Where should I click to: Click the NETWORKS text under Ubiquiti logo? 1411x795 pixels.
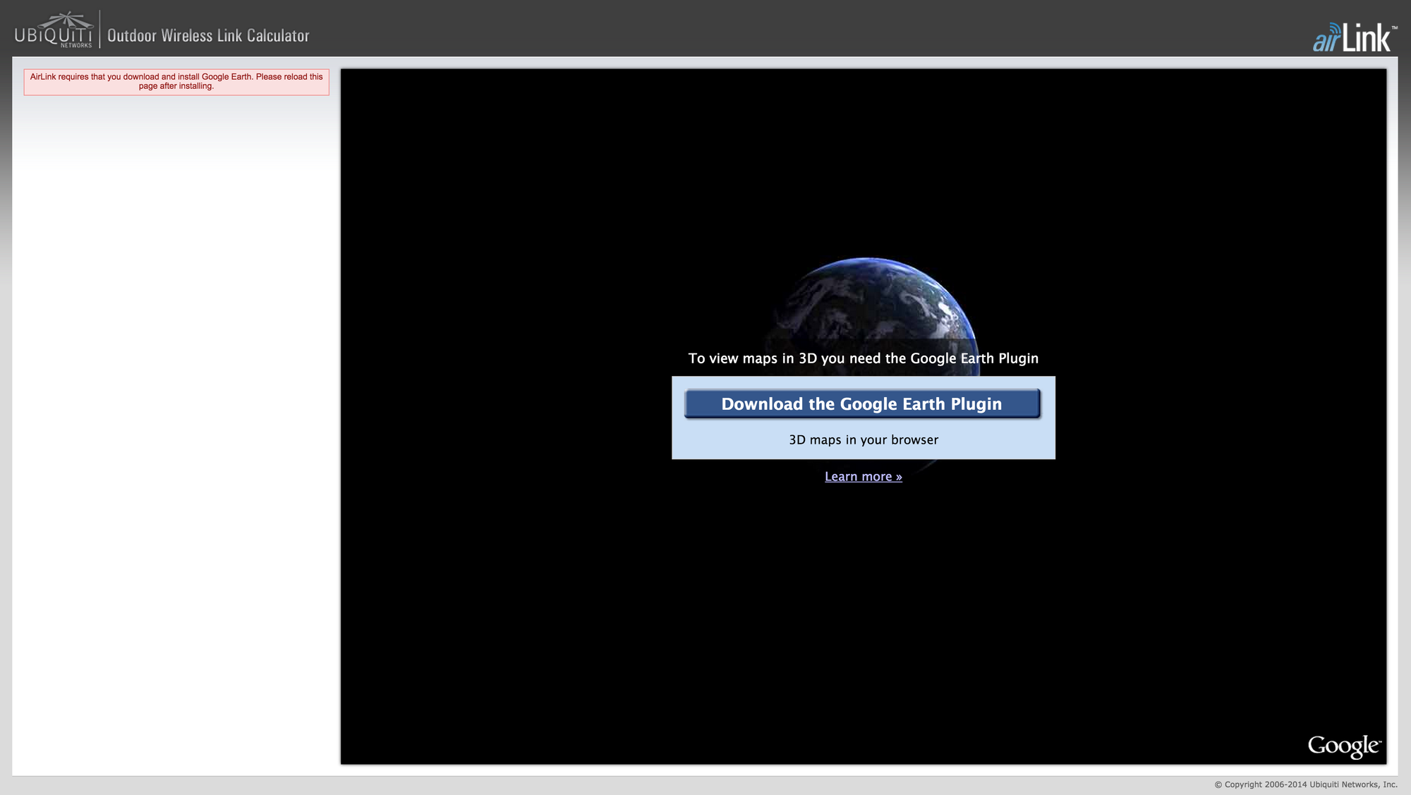(75, 45)
